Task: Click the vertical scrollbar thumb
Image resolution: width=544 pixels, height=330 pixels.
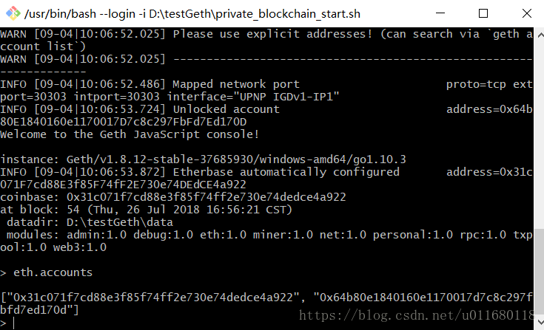Action: [x=540, y=272]
